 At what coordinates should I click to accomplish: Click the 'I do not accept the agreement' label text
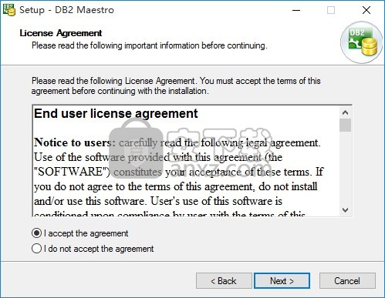[x=99, y=249]
